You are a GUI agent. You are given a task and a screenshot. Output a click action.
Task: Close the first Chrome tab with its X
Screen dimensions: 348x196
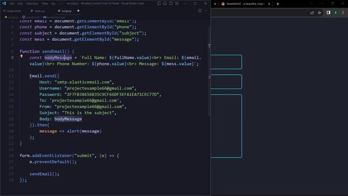(x=215, y=4)
